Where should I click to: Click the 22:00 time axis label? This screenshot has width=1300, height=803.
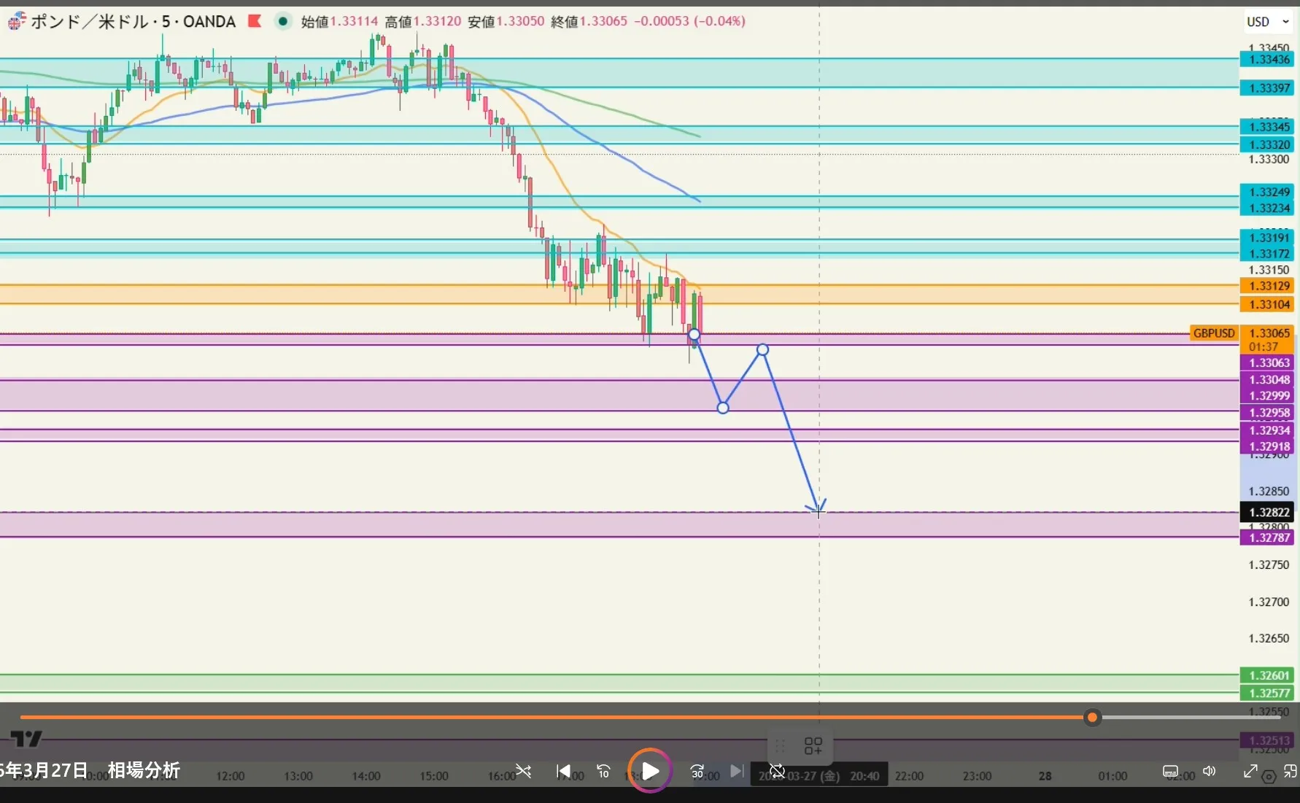click(x=909, y=776)
